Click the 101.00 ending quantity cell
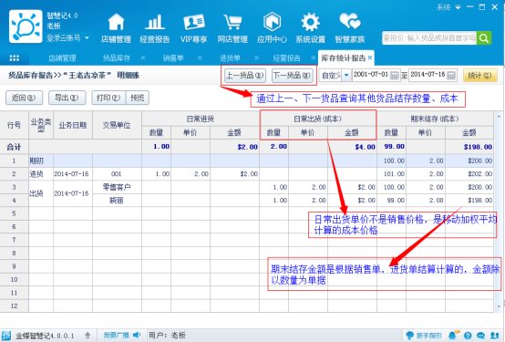Viewport: 505px width, 342px height. [392, 174]
